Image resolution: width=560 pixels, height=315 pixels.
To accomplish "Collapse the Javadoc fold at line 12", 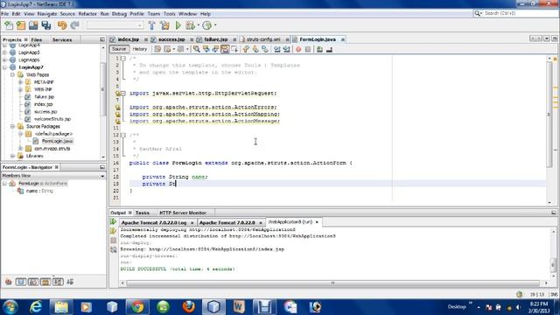I will (x=122, y=135).
